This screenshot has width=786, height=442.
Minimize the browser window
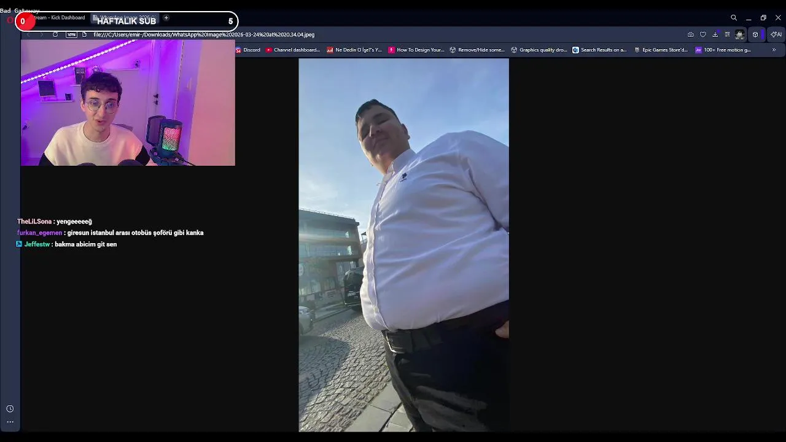[x=749, y=18]
